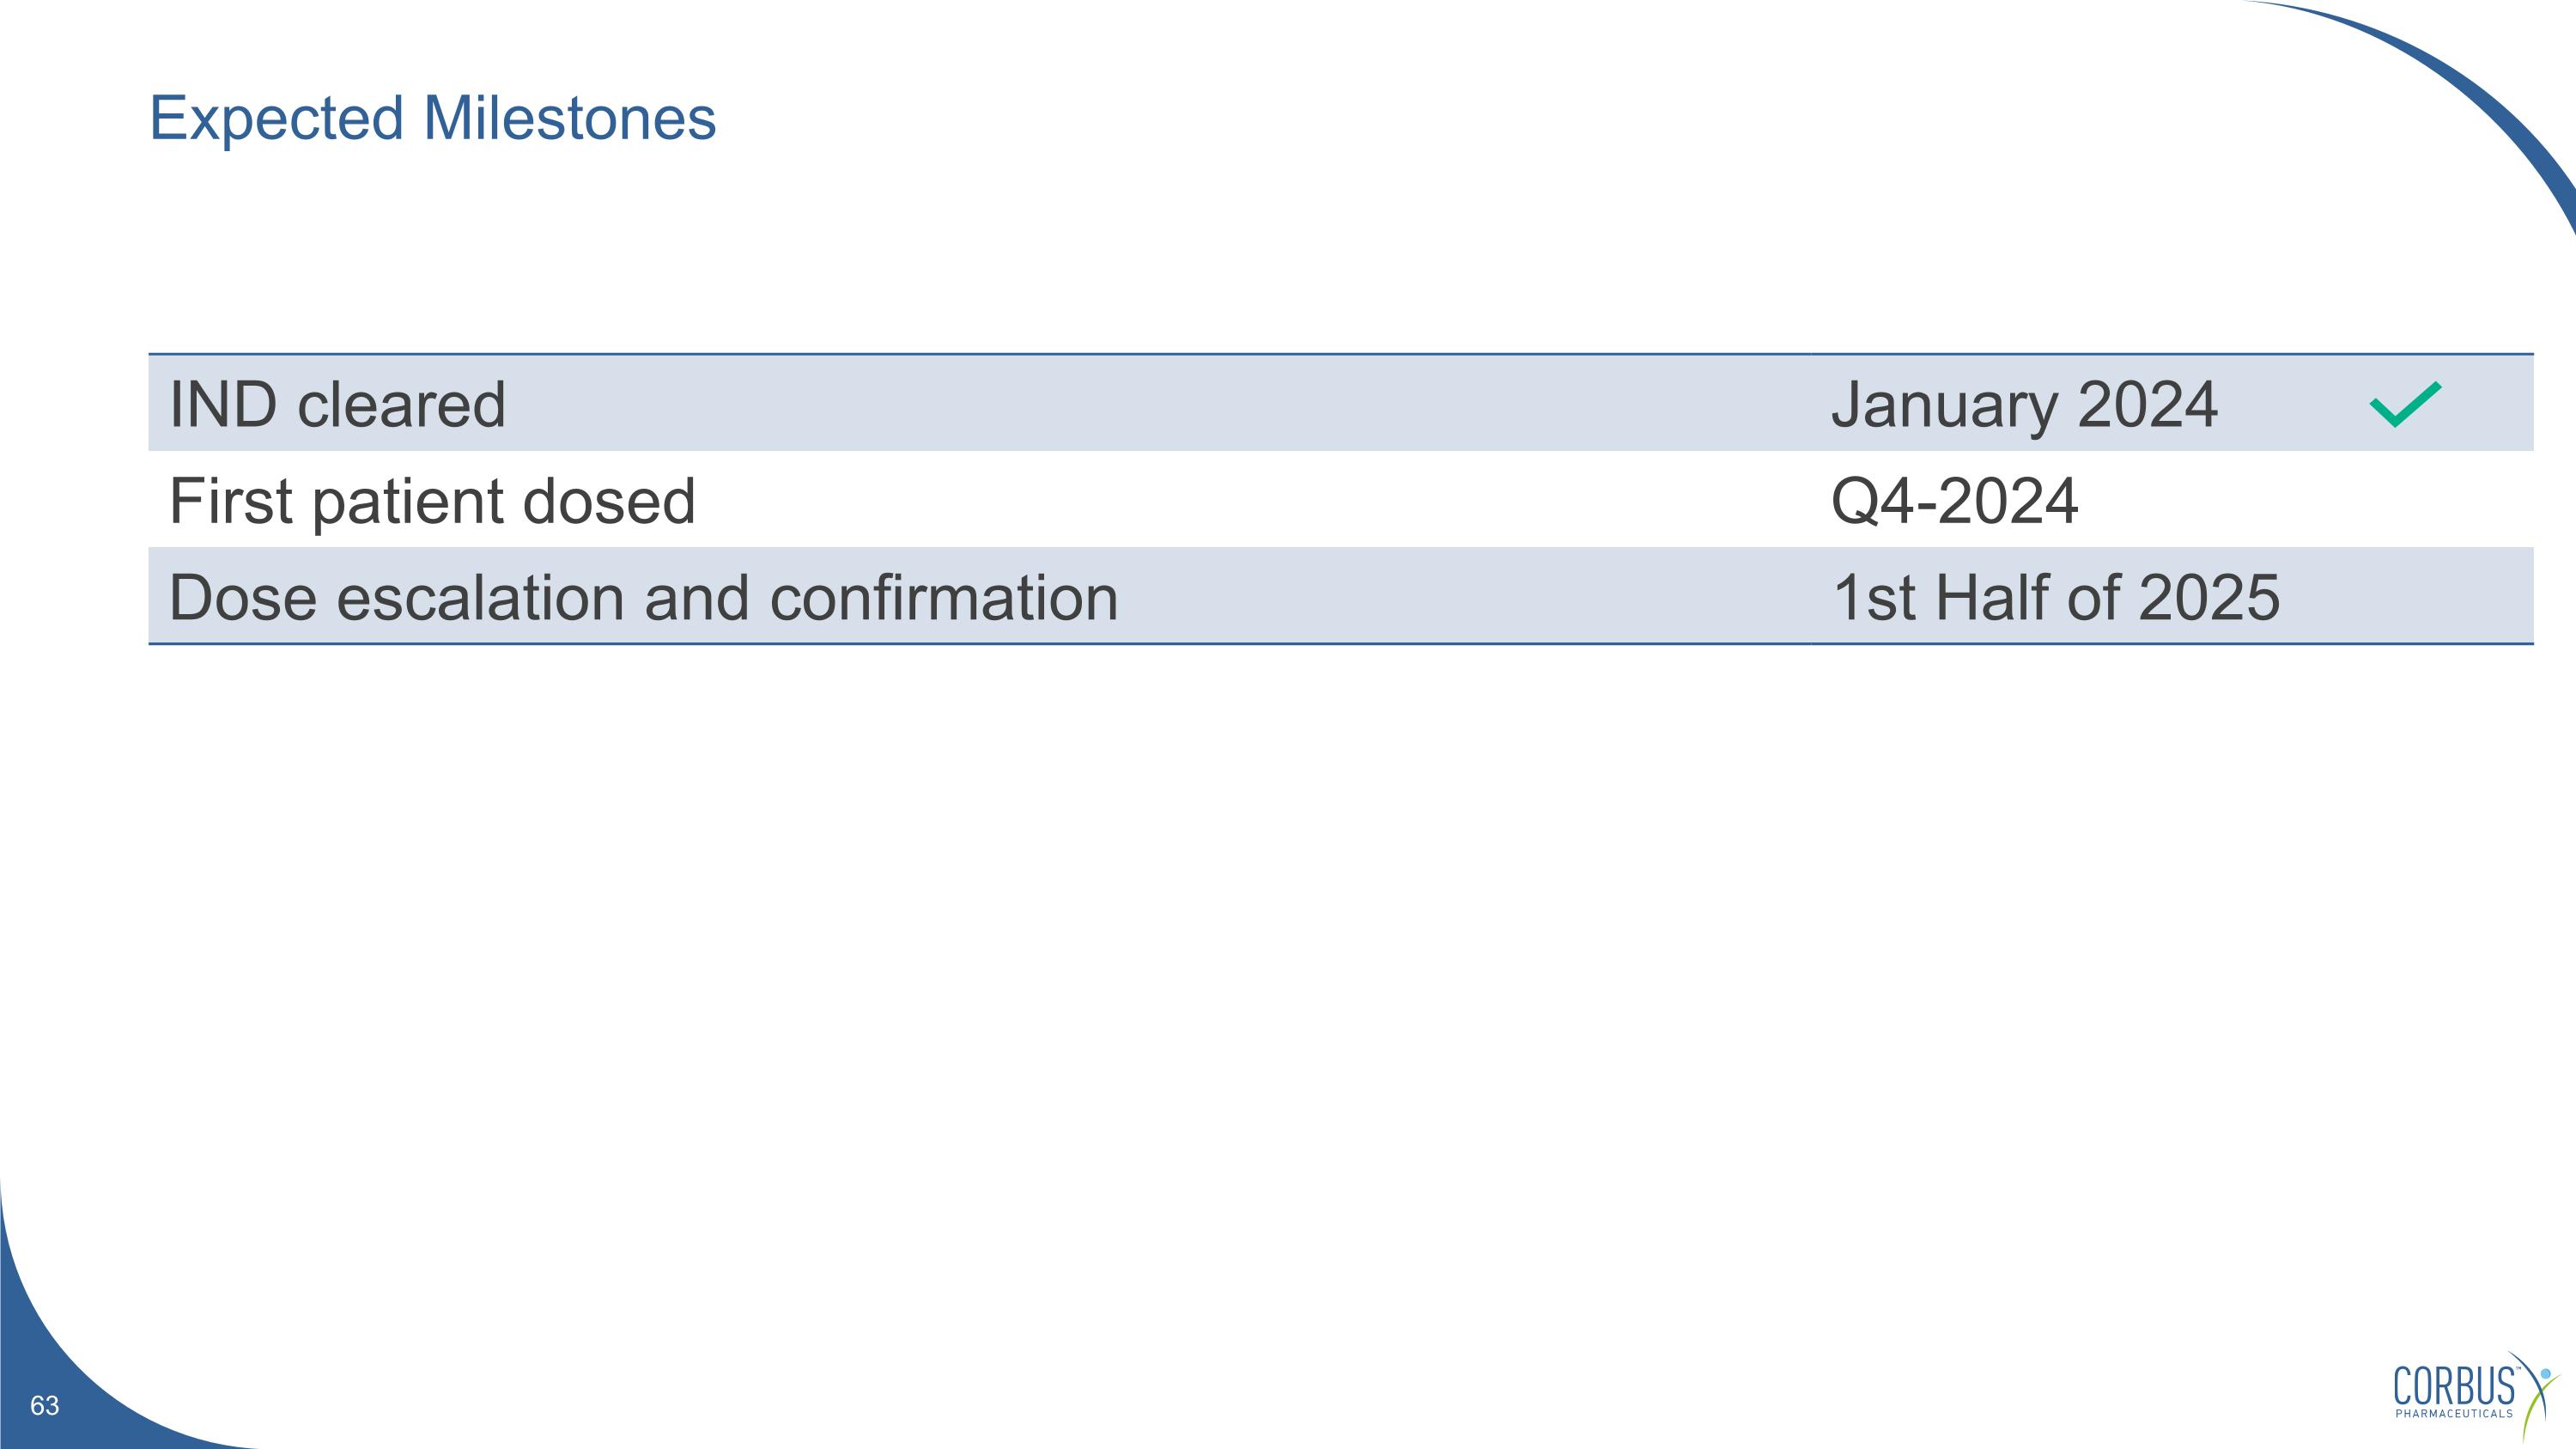This screenshot has height=1449, width=2576.
Task: Click the word Expected in title
Action: pos(277,119)
